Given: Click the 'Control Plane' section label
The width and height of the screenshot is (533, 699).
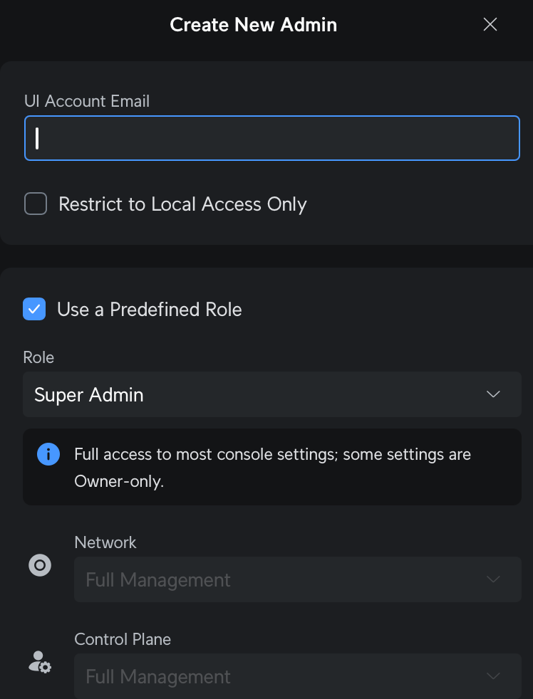Looking at the screenshot, I should pyautogui.click(x=123, y=639).
